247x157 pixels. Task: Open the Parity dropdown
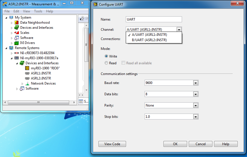[x=196, y=105]
